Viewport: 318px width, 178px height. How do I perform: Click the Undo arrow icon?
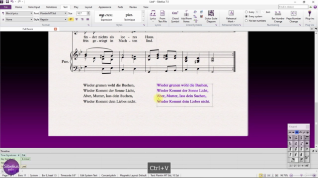(x=12, y=1)
